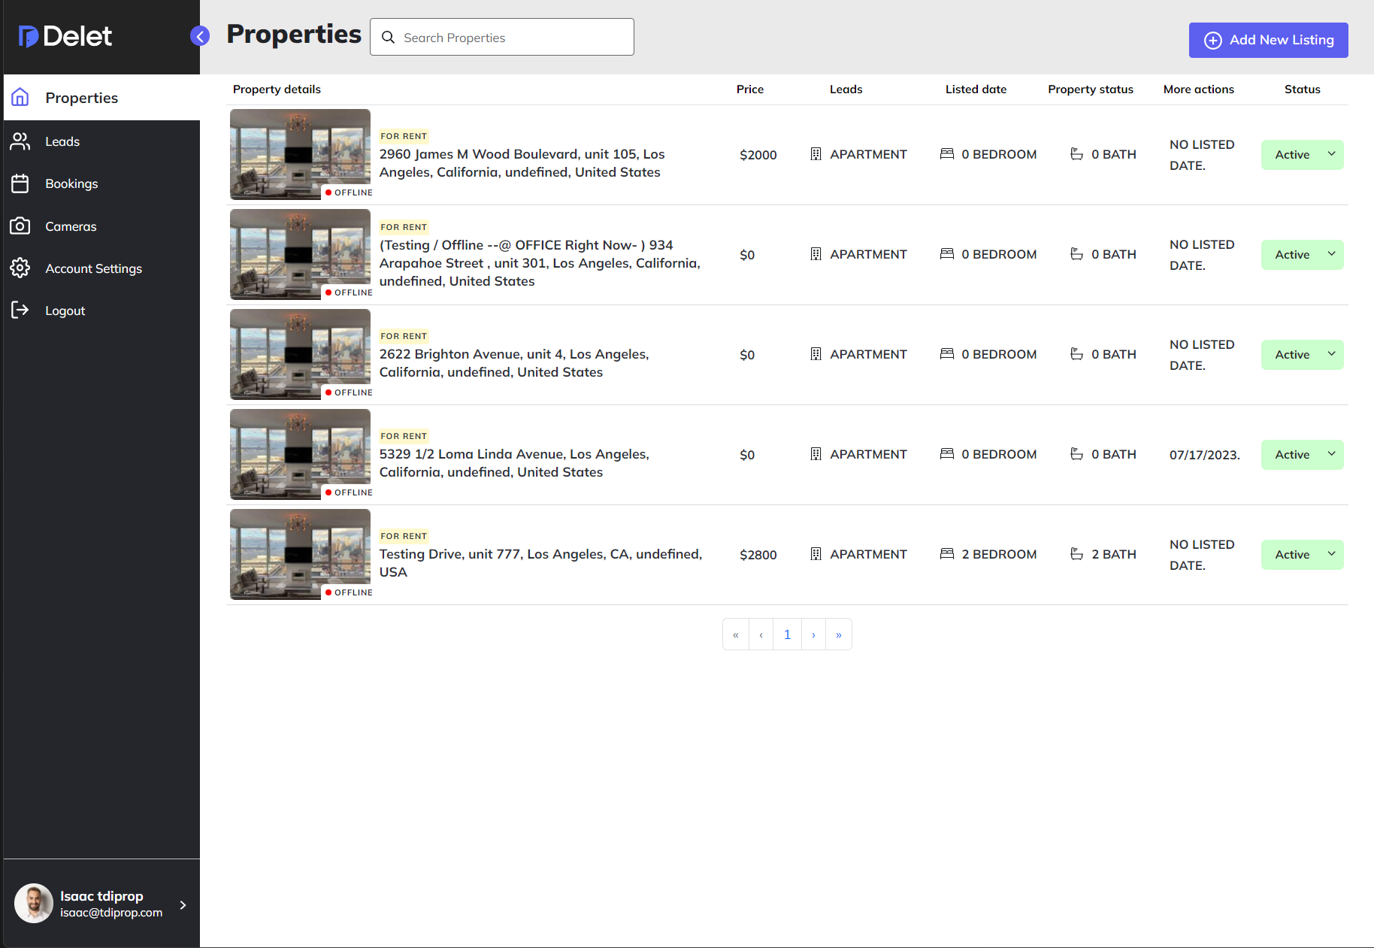Expand the Isaac tdiprop profile arrow
The width and height of the screenshot is (1374, 948).
[183, 905]
